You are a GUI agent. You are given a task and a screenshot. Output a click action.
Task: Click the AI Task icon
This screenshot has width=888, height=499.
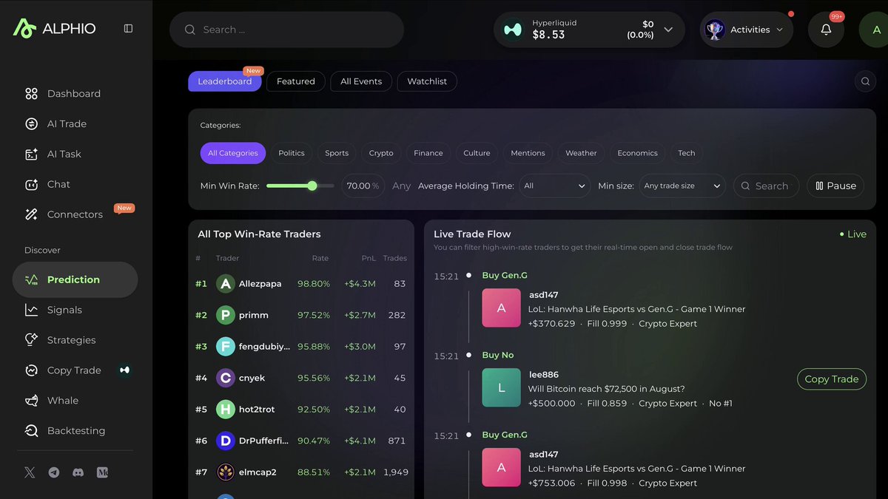(x=31, y=155)
